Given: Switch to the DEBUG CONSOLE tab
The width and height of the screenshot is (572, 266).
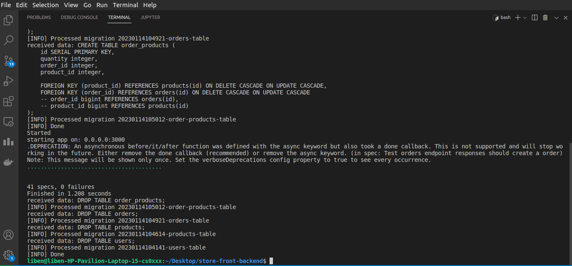Looking at the screenshot, I should tap(79, 18).
